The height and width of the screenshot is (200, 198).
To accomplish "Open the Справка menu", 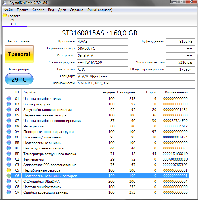I will tap(77, 10).
